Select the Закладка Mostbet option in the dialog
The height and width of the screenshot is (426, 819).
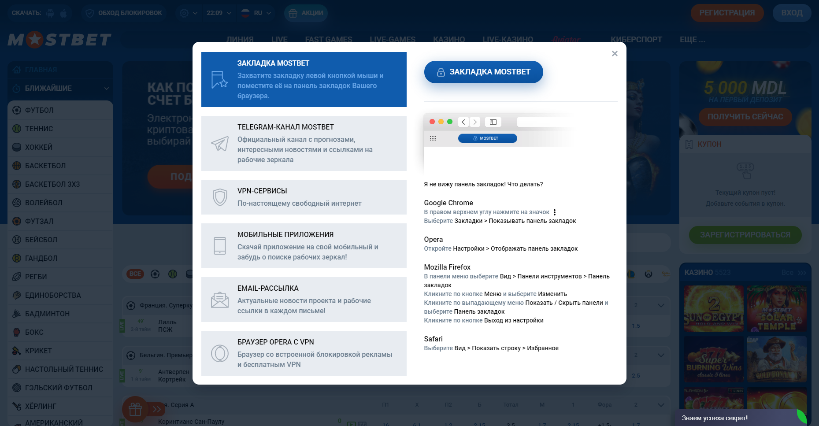[304, 79]
